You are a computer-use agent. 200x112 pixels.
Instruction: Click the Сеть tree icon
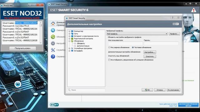(72, 34)
